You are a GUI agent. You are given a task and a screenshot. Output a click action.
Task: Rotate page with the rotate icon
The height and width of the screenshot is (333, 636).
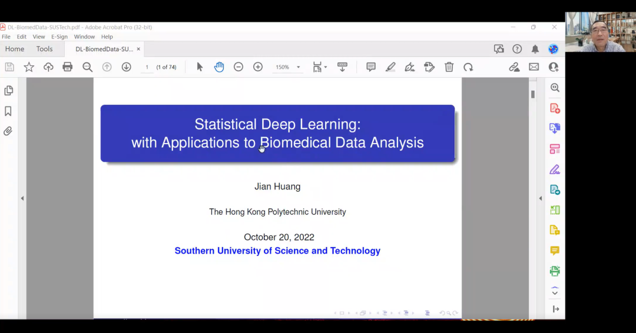pos(468,67)
